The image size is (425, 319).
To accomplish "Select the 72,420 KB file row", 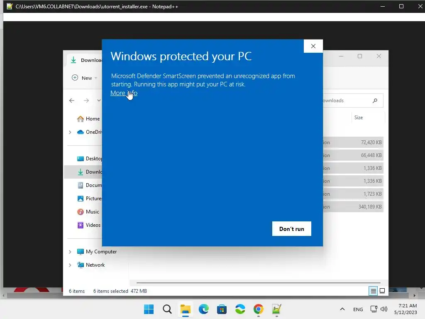I will 353,142.
